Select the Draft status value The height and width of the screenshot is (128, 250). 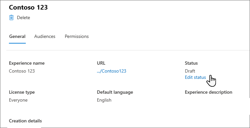(x=190, y=71)
